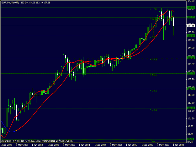
Task: Click the + 38.2 Fibonacci level label
Action: (x=154, y=91)
